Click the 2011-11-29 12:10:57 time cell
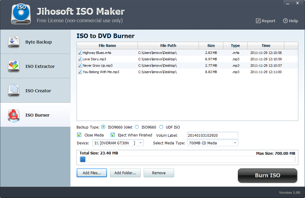The image size is (305, 198). (x=266, y=65)
